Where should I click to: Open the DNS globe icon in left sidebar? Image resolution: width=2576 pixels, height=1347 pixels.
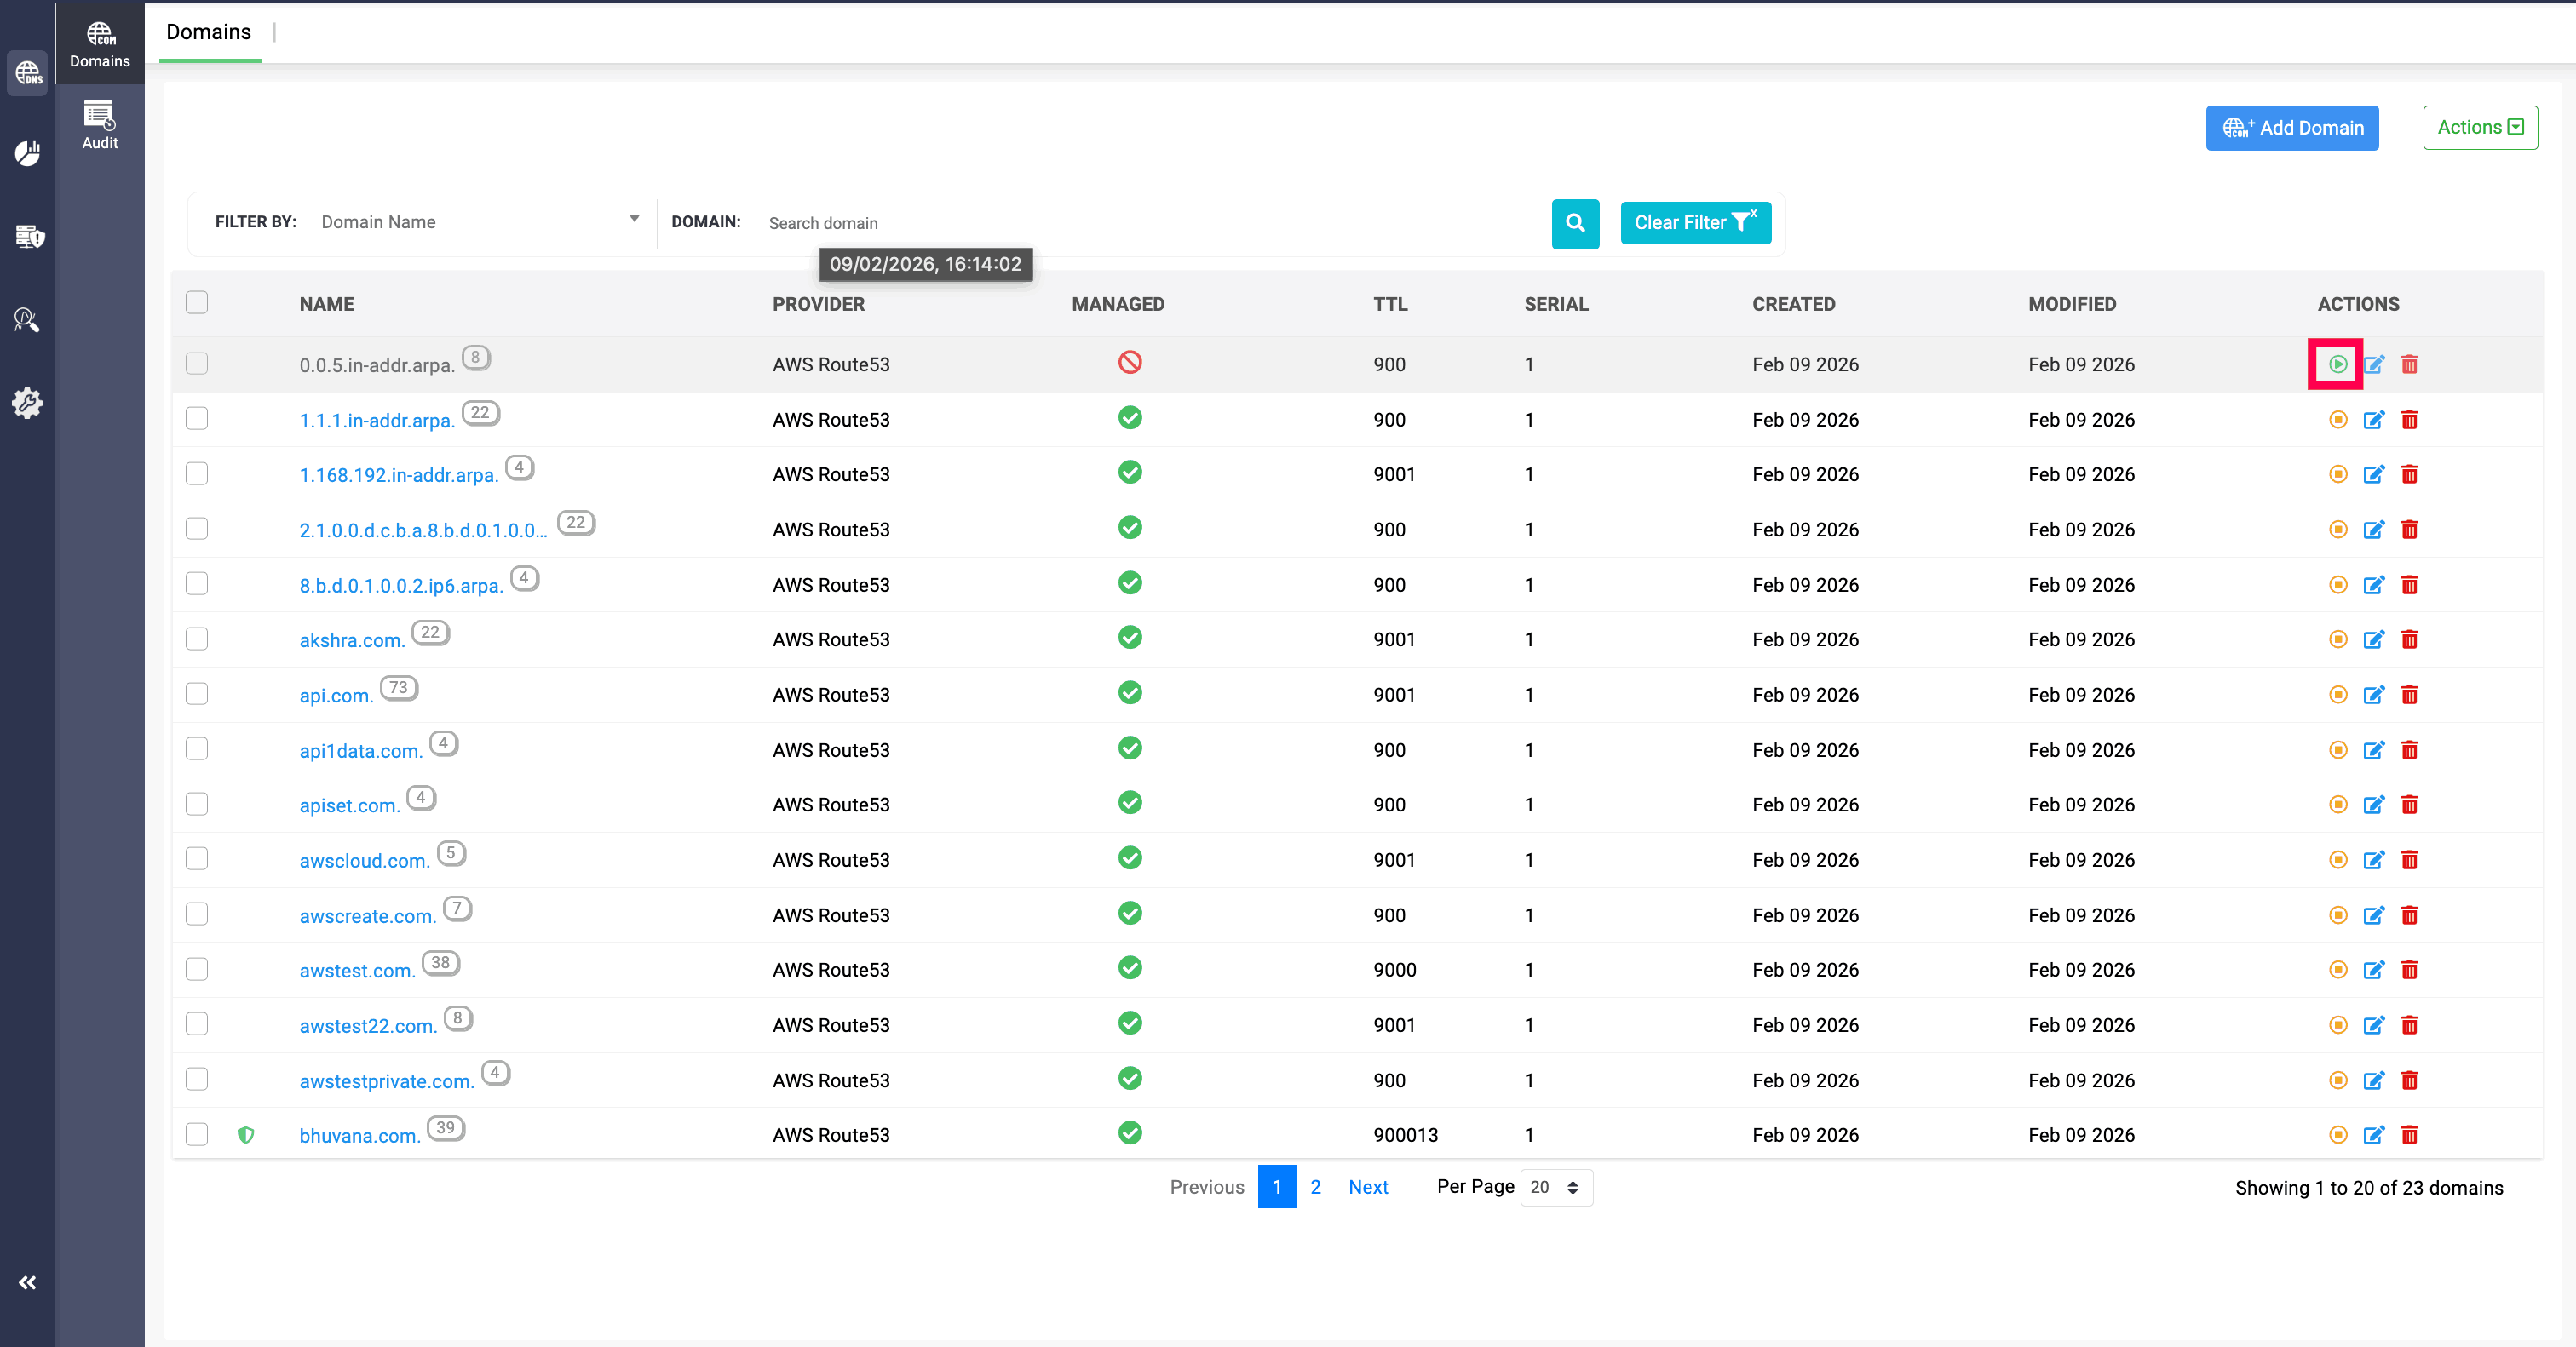(27, 74)
